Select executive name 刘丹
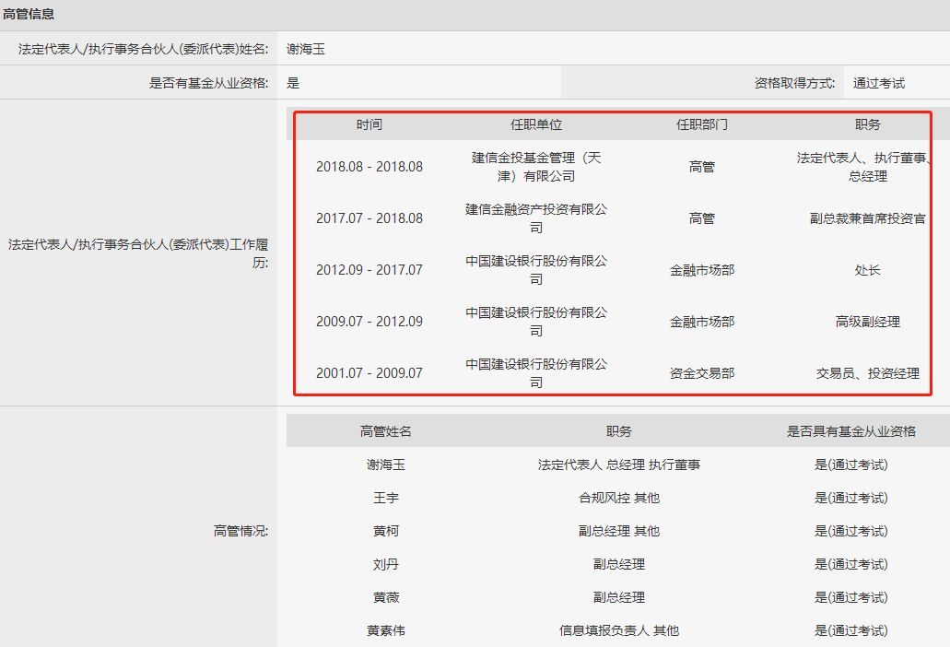Image resolution: width=950 pixels, height=647 pixels. tap(386, 564)
